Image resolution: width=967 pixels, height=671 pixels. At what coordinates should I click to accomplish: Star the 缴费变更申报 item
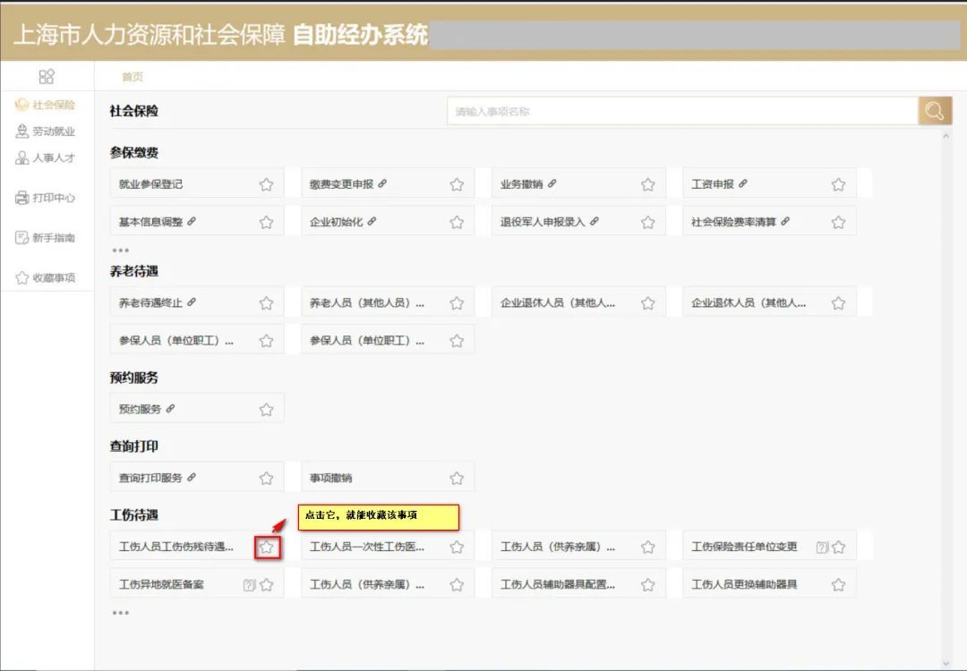(x=457, y=184)
